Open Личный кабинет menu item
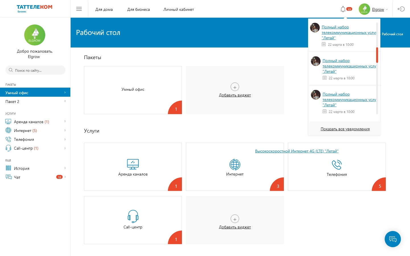410x256 pixels. (x=179, y=9)
